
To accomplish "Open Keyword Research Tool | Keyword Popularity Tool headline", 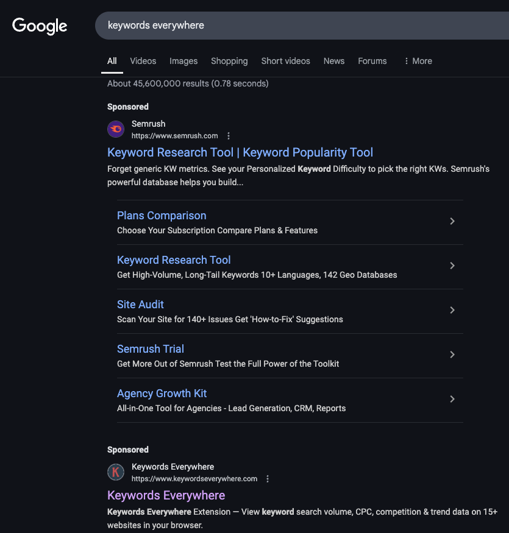I will click(240, 153).
